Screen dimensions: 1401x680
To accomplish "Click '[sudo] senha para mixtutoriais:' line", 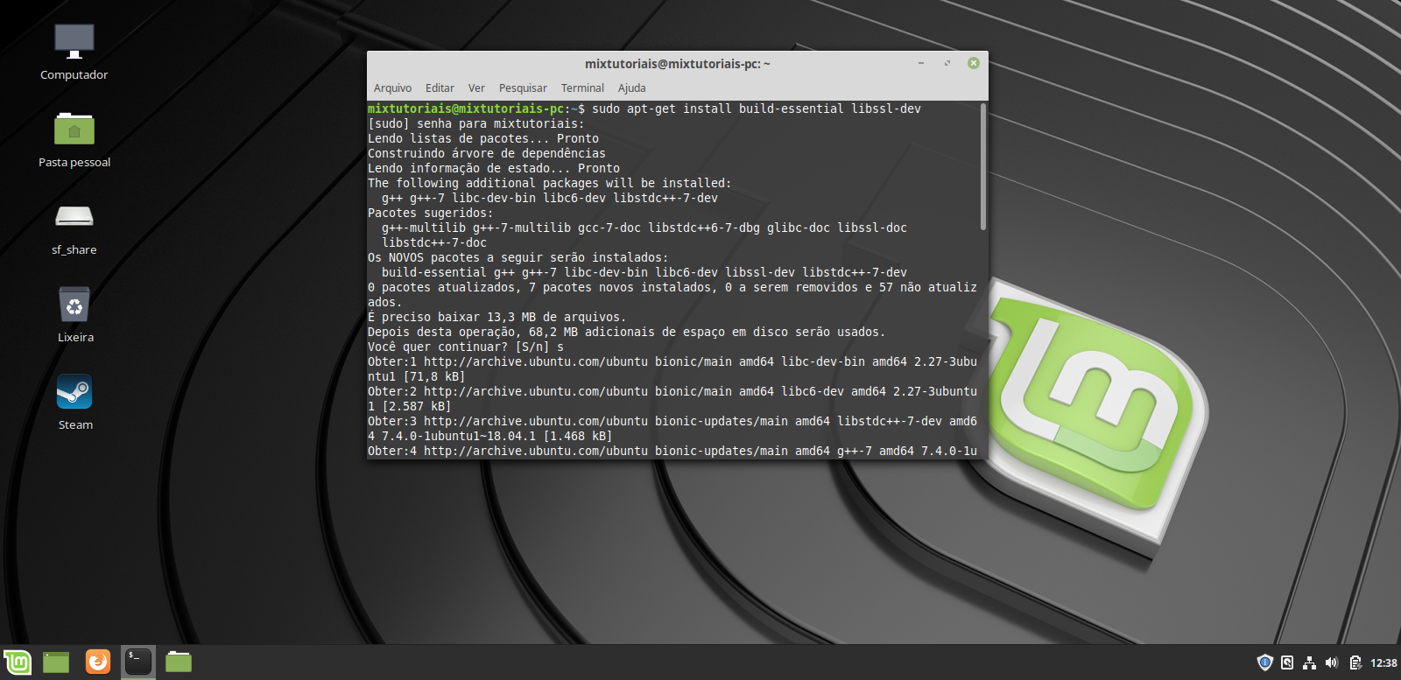I will click(476, 123).
